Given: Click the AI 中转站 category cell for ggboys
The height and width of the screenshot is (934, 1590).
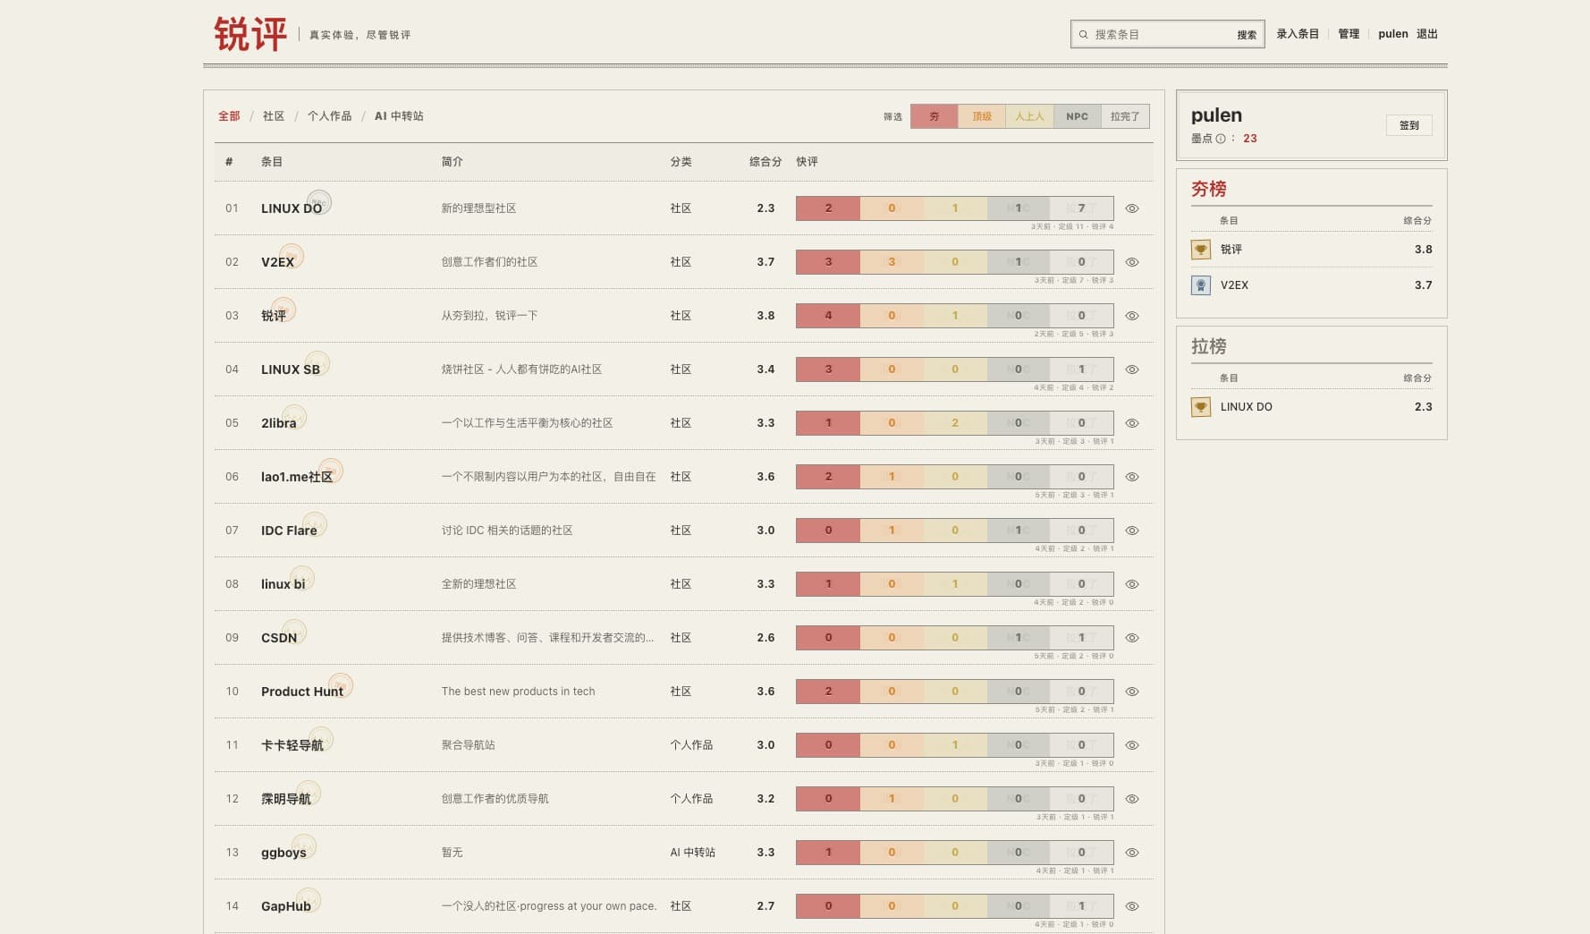Looking at the screenshot, I should pyautogui.click(x=693, y=853).
